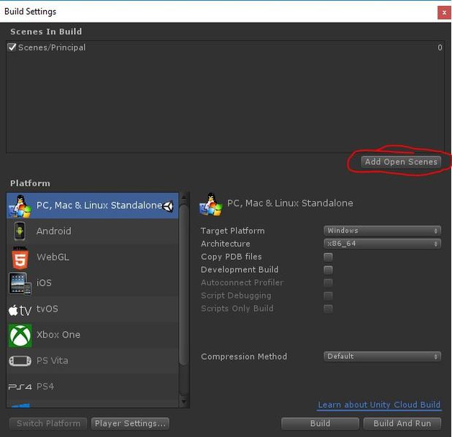
Task: Click the platform list scroll up arrow
Action: pyautogui.click(x=183, y=198)
